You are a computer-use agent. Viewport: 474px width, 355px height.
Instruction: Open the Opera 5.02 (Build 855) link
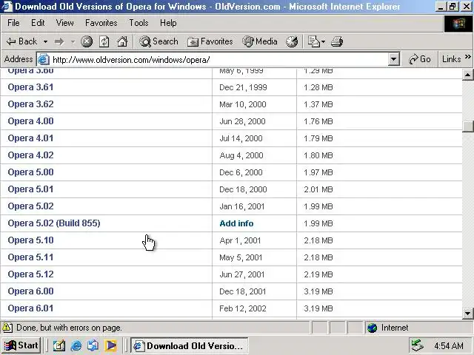[54, 223]
